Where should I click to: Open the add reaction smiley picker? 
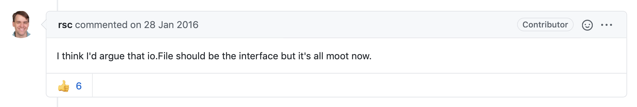pos(587,25)
